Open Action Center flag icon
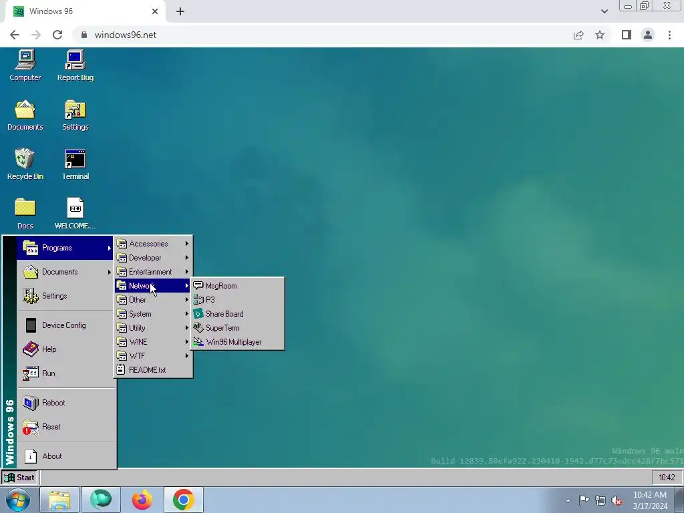Image resolution: width=684 pixels, height=513 pixels. point(584,500)
